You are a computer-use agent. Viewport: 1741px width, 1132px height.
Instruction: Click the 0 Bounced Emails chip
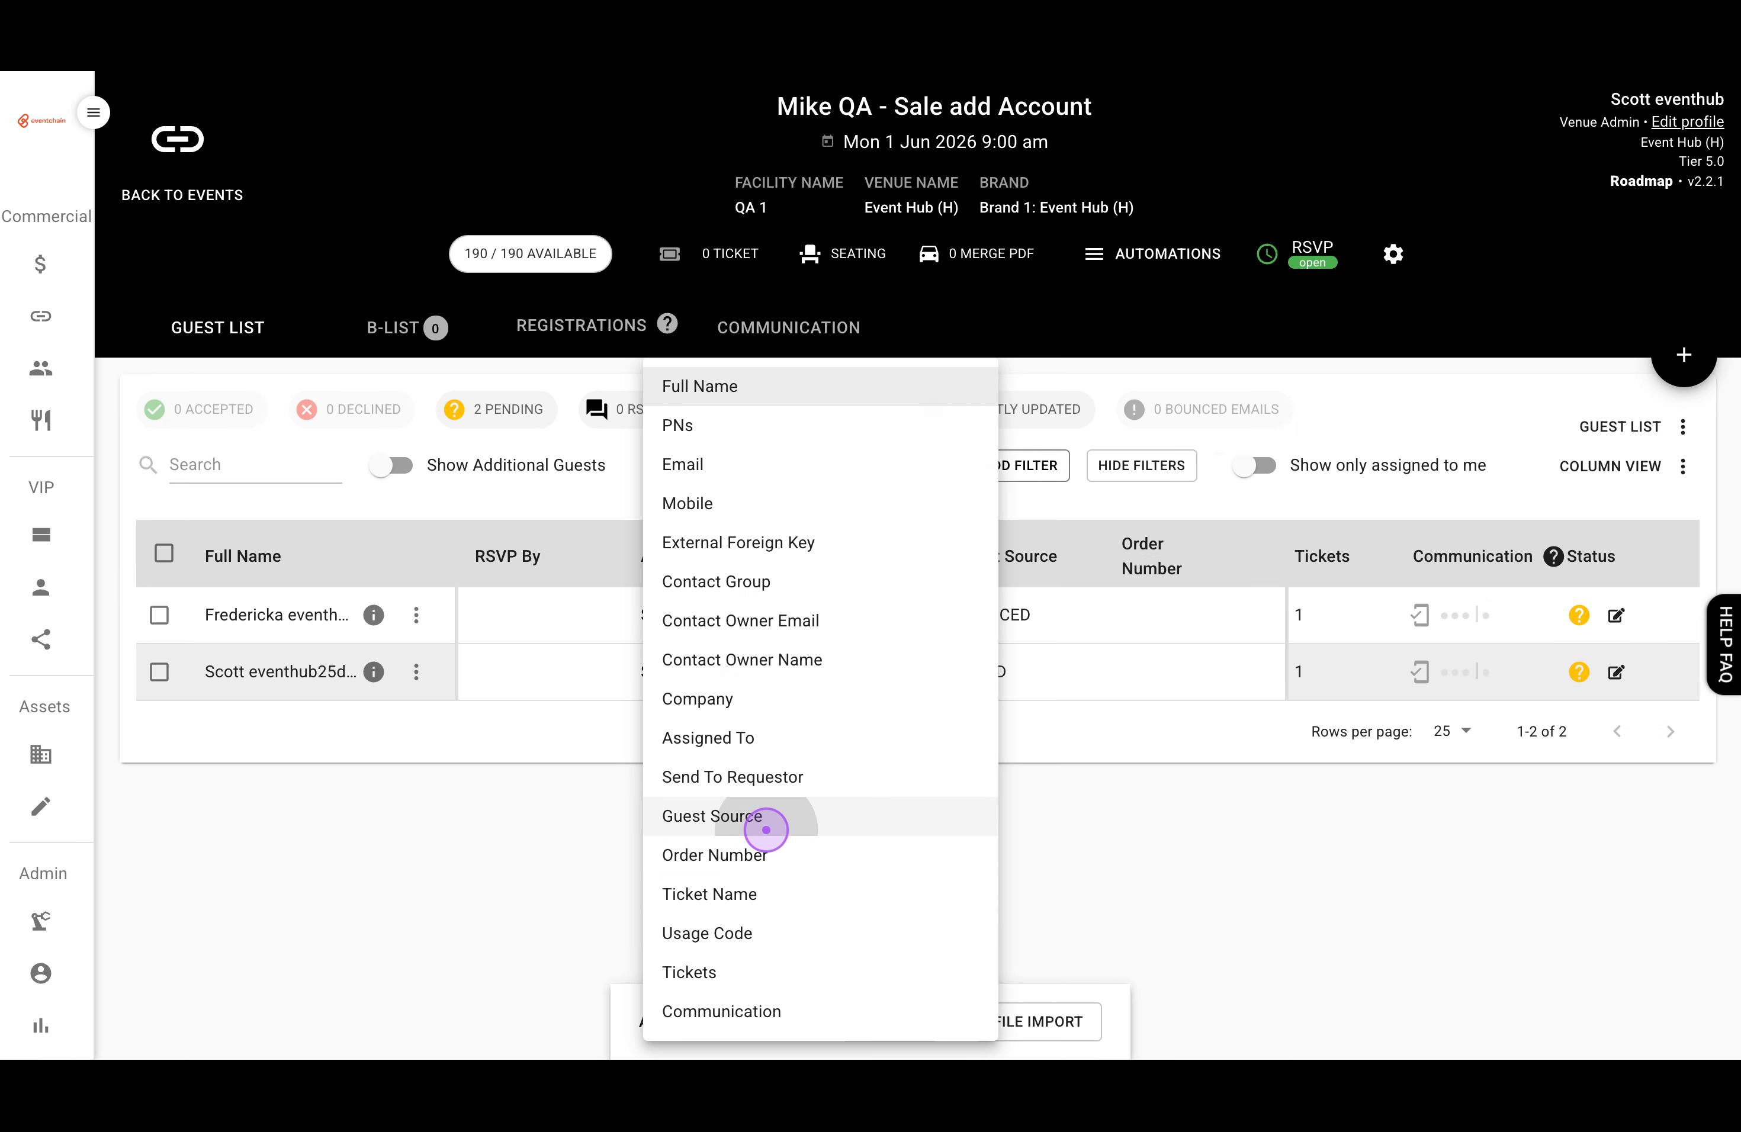1204,410
